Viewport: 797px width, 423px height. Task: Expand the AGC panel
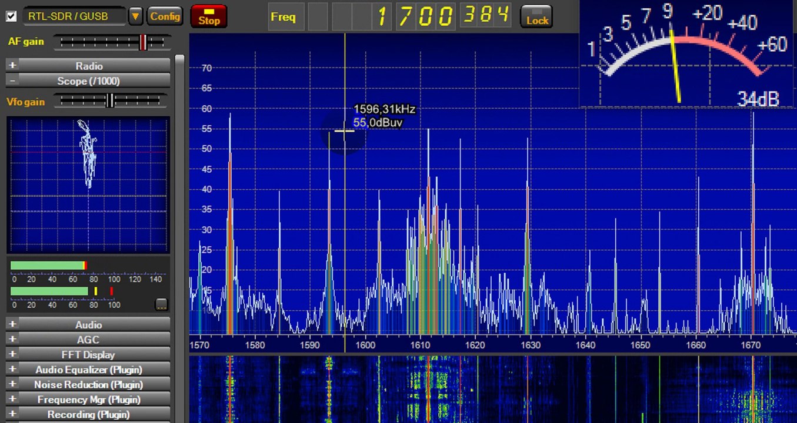click(88, 340)
